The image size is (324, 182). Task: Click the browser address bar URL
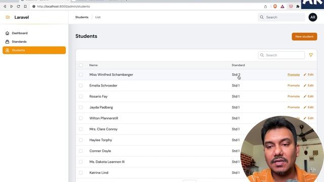click(x=63, y=7)
